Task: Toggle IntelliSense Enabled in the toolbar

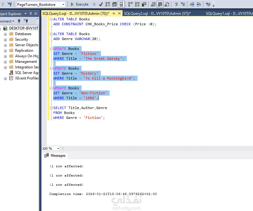Action: coord(121,4)
